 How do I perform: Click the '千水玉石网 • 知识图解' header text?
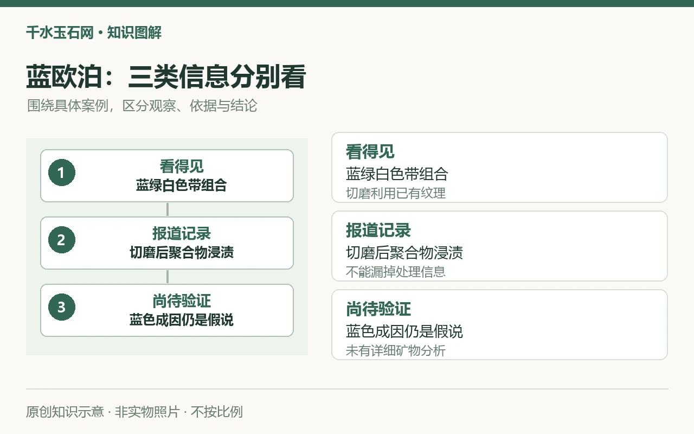click(x=94, y=33)
